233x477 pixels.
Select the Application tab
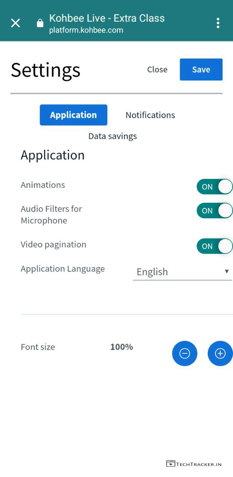[x=73, y=115]
